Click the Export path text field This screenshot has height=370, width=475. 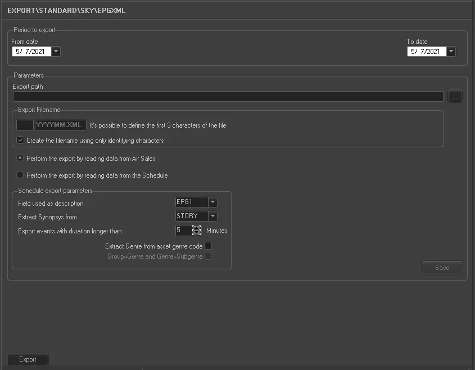click(228, 97)
